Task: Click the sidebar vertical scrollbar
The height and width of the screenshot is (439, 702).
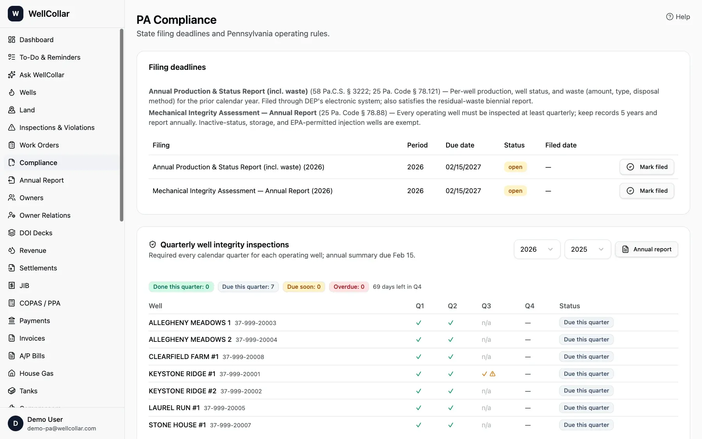Action: point(122,125)
